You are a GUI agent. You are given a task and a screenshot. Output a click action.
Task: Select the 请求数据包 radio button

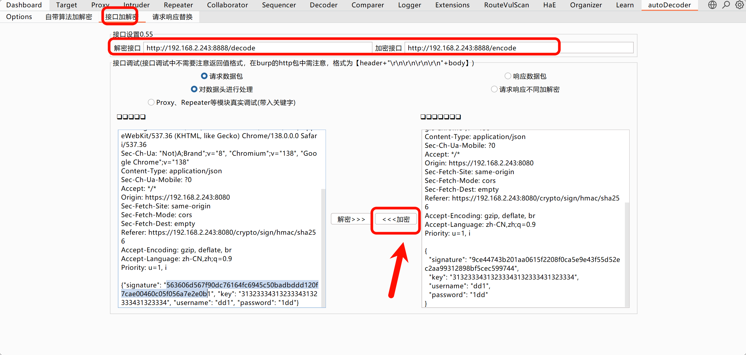tap(204, 76)
